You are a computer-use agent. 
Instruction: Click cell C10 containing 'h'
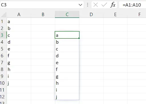click(67, 83)
